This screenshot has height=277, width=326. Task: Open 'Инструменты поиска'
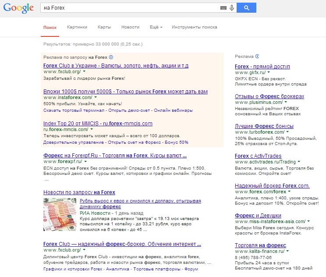click(195, 27)
